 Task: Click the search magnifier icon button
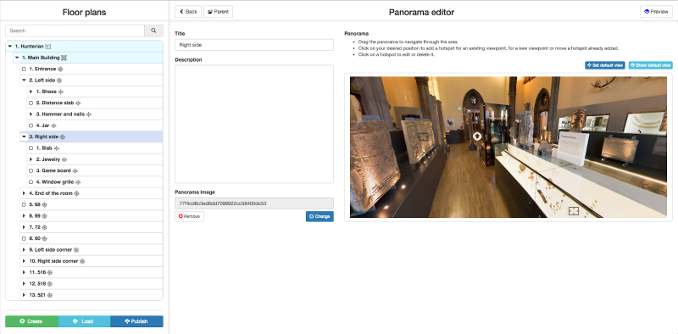pos(153,31)
